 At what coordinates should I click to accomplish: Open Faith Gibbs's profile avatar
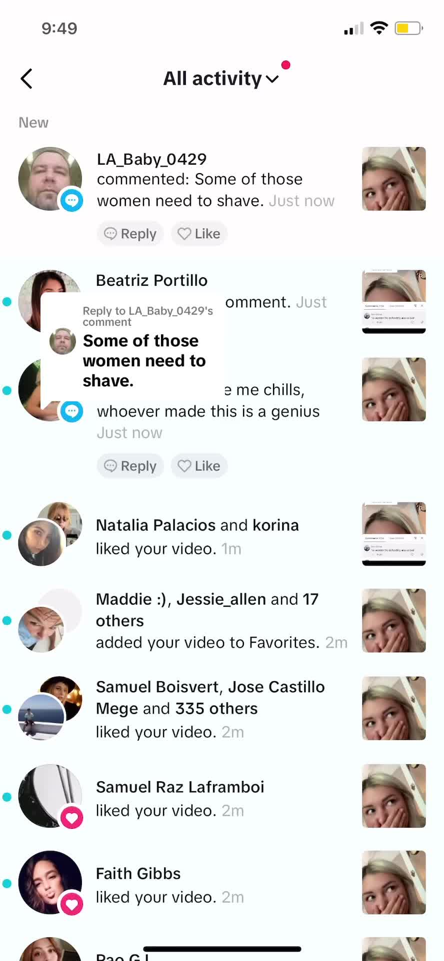(50, 882)
